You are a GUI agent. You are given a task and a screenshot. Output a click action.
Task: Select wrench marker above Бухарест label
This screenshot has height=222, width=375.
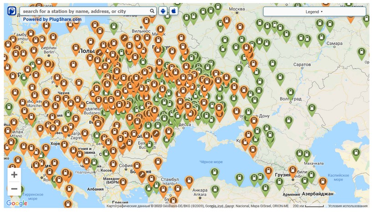[x=155, y=135]
